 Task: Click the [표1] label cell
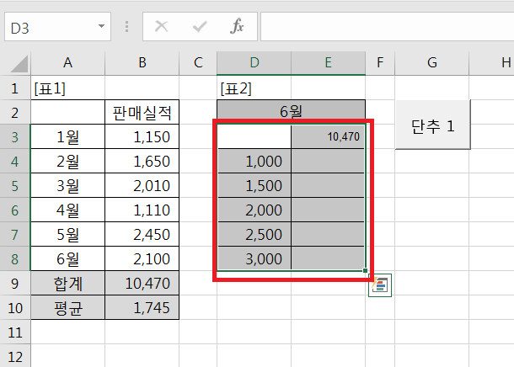coord(67,88)
